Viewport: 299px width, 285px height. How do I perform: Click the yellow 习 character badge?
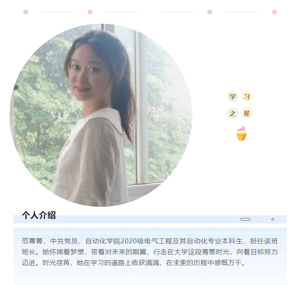(247, 97)
